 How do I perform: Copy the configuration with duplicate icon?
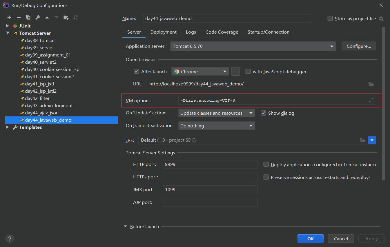click(28, 17)
